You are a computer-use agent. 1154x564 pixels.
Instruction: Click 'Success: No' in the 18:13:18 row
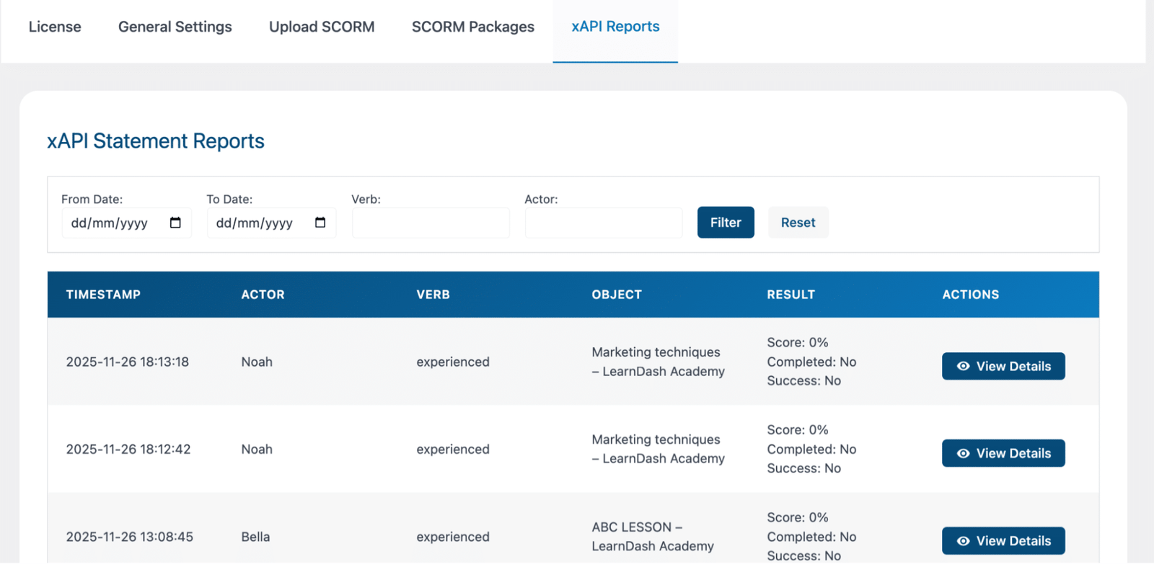[803, 380]
